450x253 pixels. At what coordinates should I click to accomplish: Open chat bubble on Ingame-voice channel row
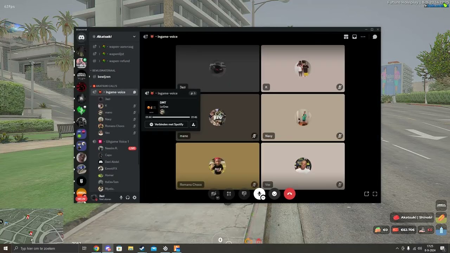point(134,92)
